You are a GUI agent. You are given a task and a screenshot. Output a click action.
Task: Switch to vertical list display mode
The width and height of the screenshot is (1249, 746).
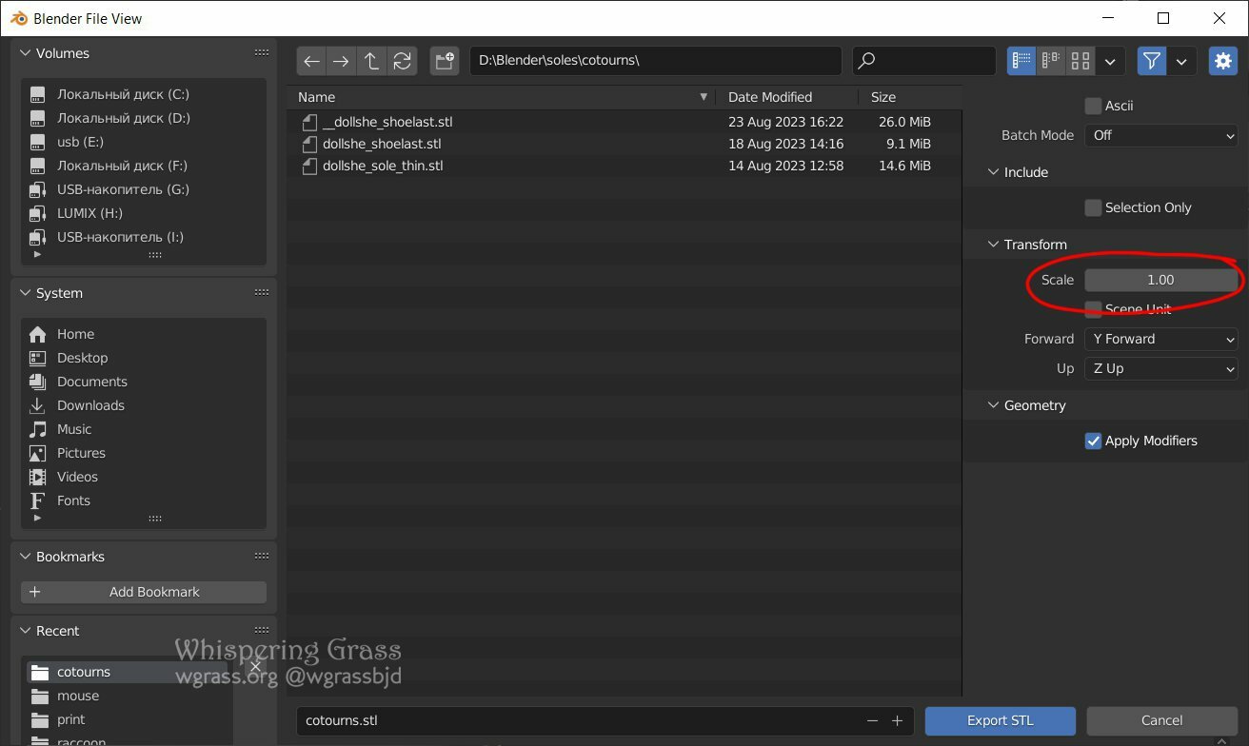1021,61
